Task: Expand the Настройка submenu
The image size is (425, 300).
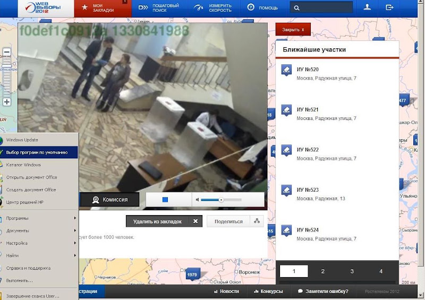Action: pyautogui.click(x=39, y=243)
